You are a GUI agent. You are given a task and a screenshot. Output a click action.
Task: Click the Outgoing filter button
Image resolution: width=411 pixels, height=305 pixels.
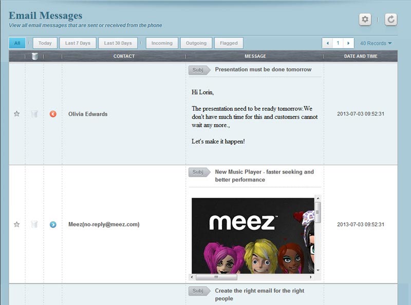[196, 43]
